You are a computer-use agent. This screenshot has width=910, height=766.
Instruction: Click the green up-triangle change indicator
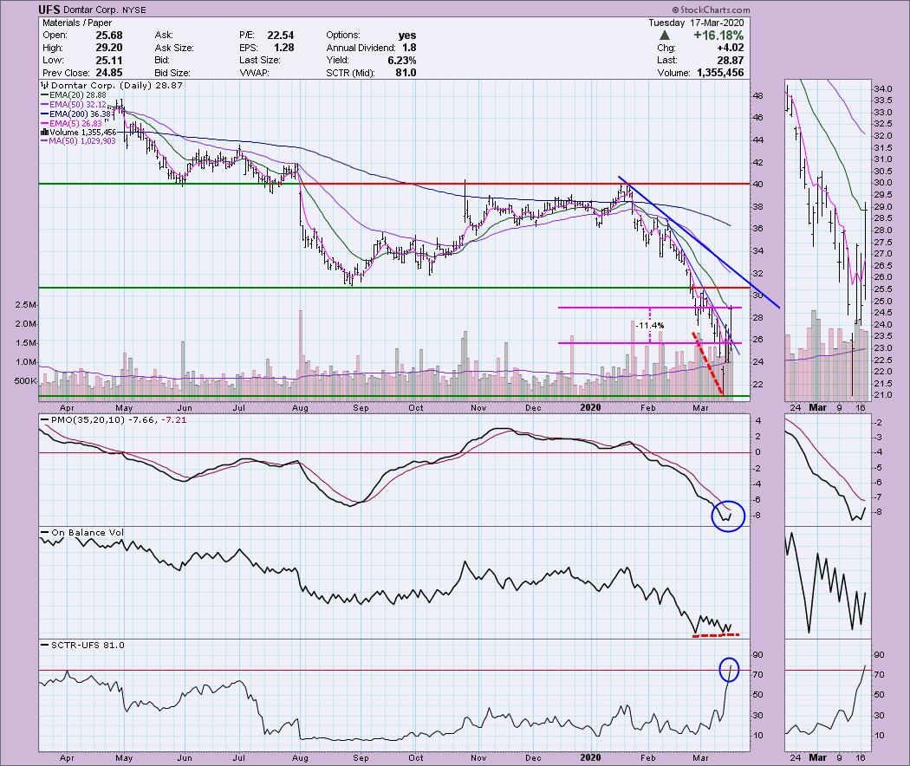coord(665,36)
